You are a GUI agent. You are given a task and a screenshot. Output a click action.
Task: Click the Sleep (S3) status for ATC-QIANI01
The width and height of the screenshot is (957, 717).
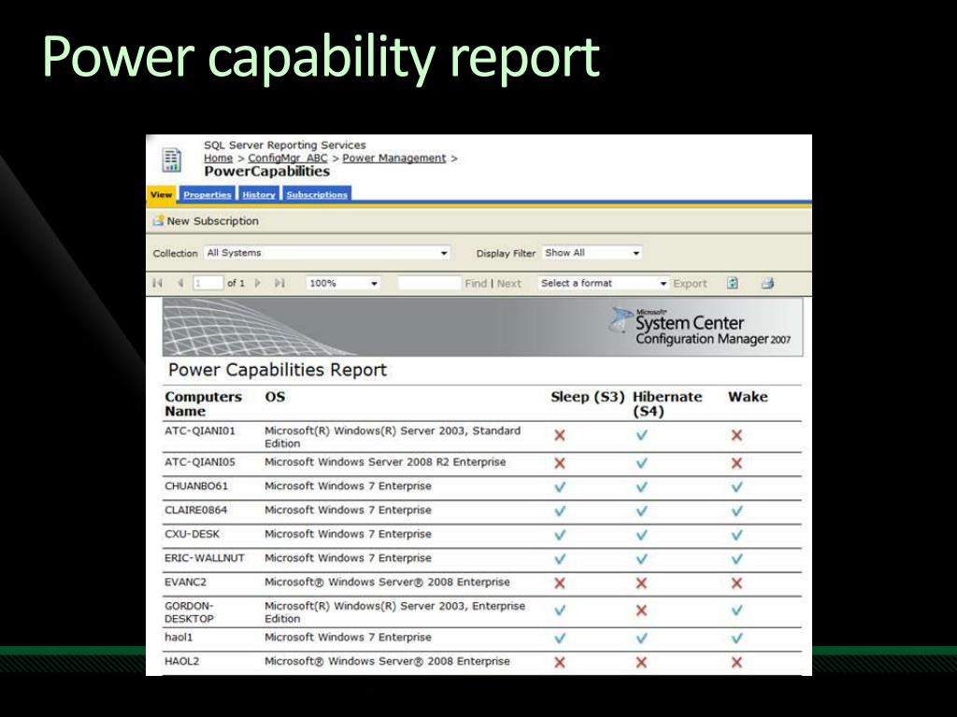(559, 435)
